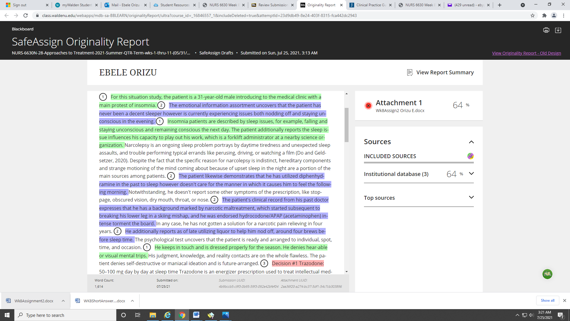Click source marker 2 before 'The patient's clinical record'
Image resolution: width=570 pixels, height=321 pixels.
click(x=214, y=200)
